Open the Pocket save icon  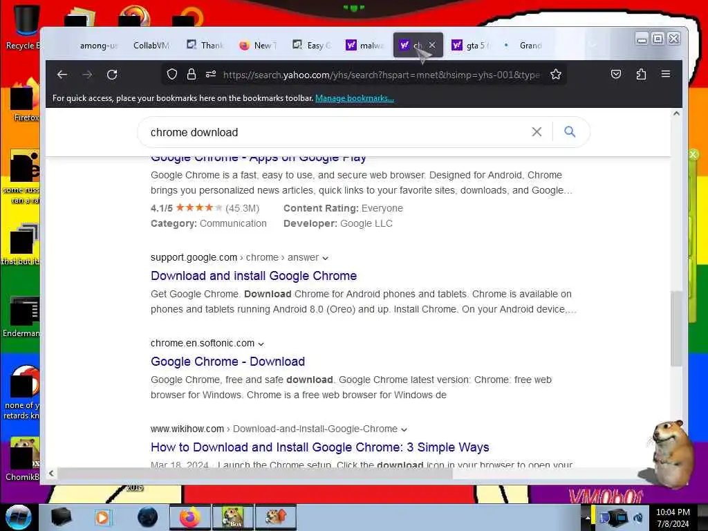point(616,74)
